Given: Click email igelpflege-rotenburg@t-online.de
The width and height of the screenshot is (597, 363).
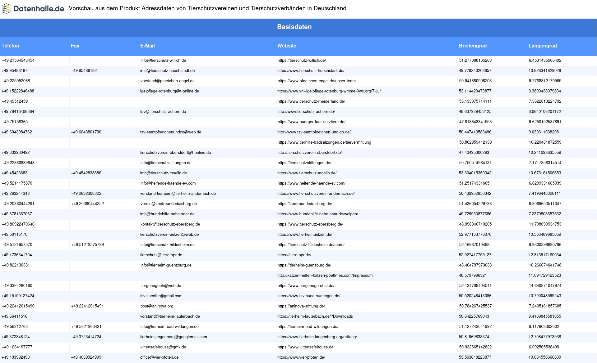Looking at the screenshot, I should point(169,91).
